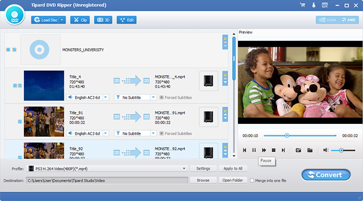Click the PS3 profile icon for Title_91
The image size is (363, 201).
(208, 117)
